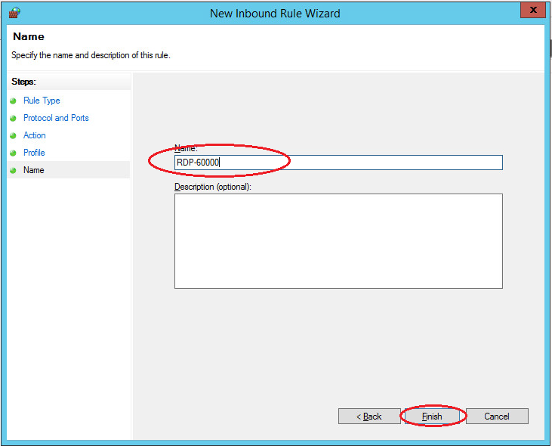552x446 pixels.
Task: Click the bold 'Name' page heading
Action: (29, 36)
